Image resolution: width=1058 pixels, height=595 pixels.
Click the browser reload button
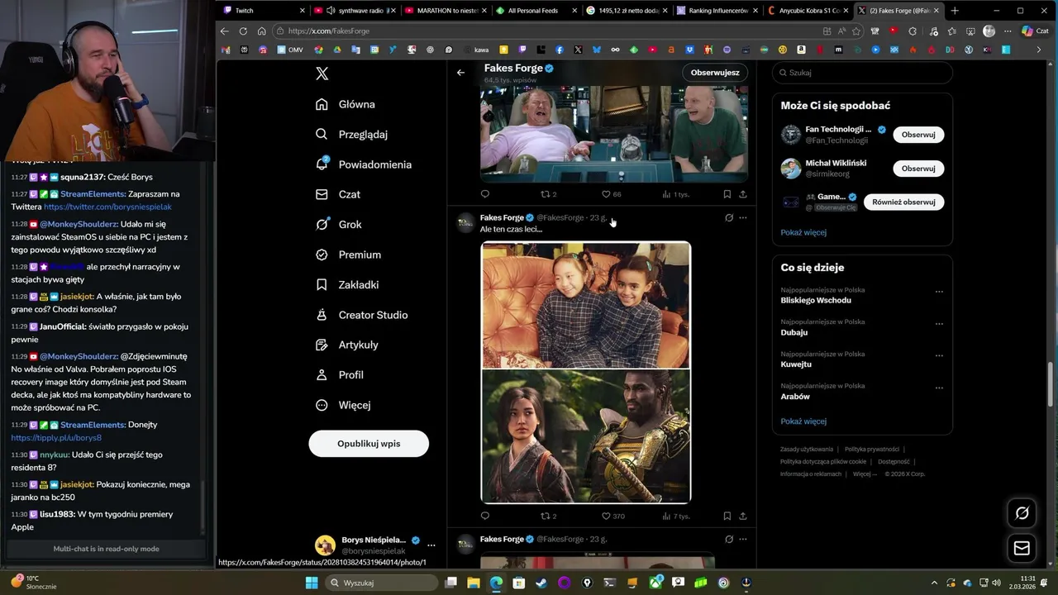pos(243,31)
